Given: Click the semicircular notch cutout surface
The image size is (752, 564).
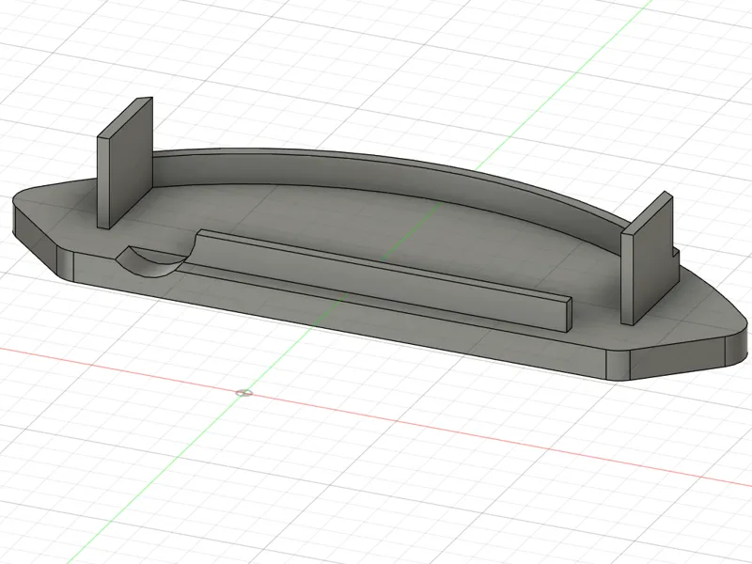Looking at the screenshot, I should (x=152, y=264).
